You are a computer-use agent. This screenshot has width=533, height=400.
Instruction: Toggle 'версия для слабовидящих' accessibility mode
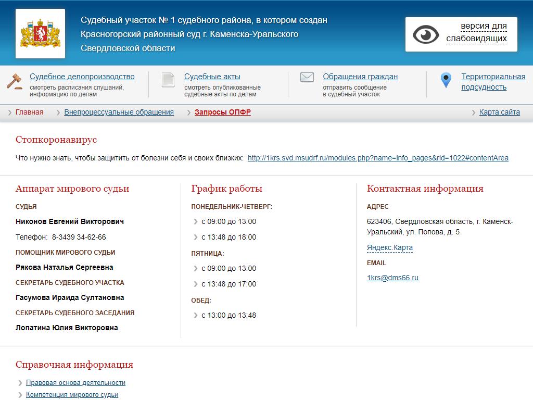[x=476, y=32]
